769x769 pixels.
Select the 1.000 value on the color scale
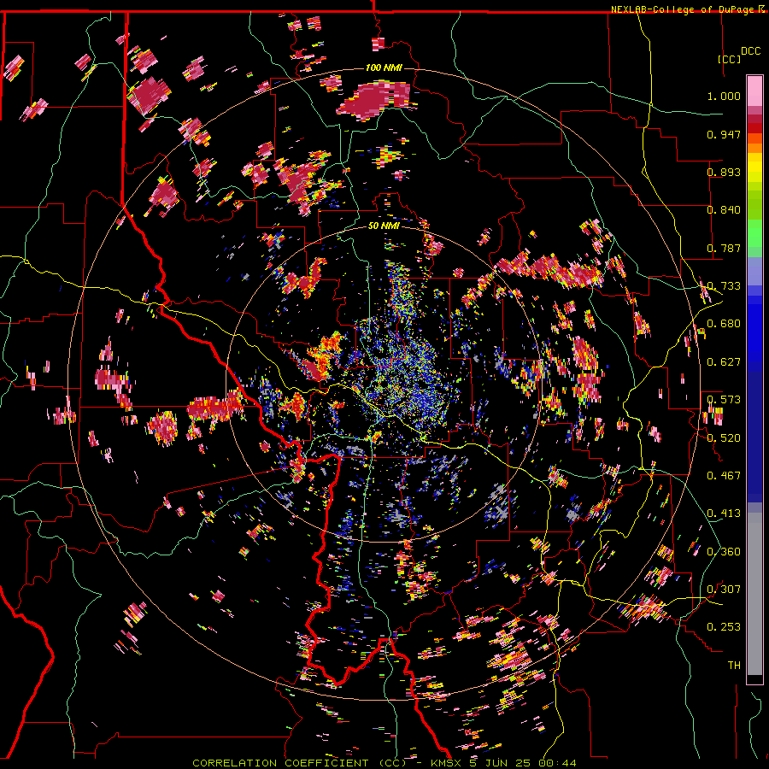click(724, 96)
